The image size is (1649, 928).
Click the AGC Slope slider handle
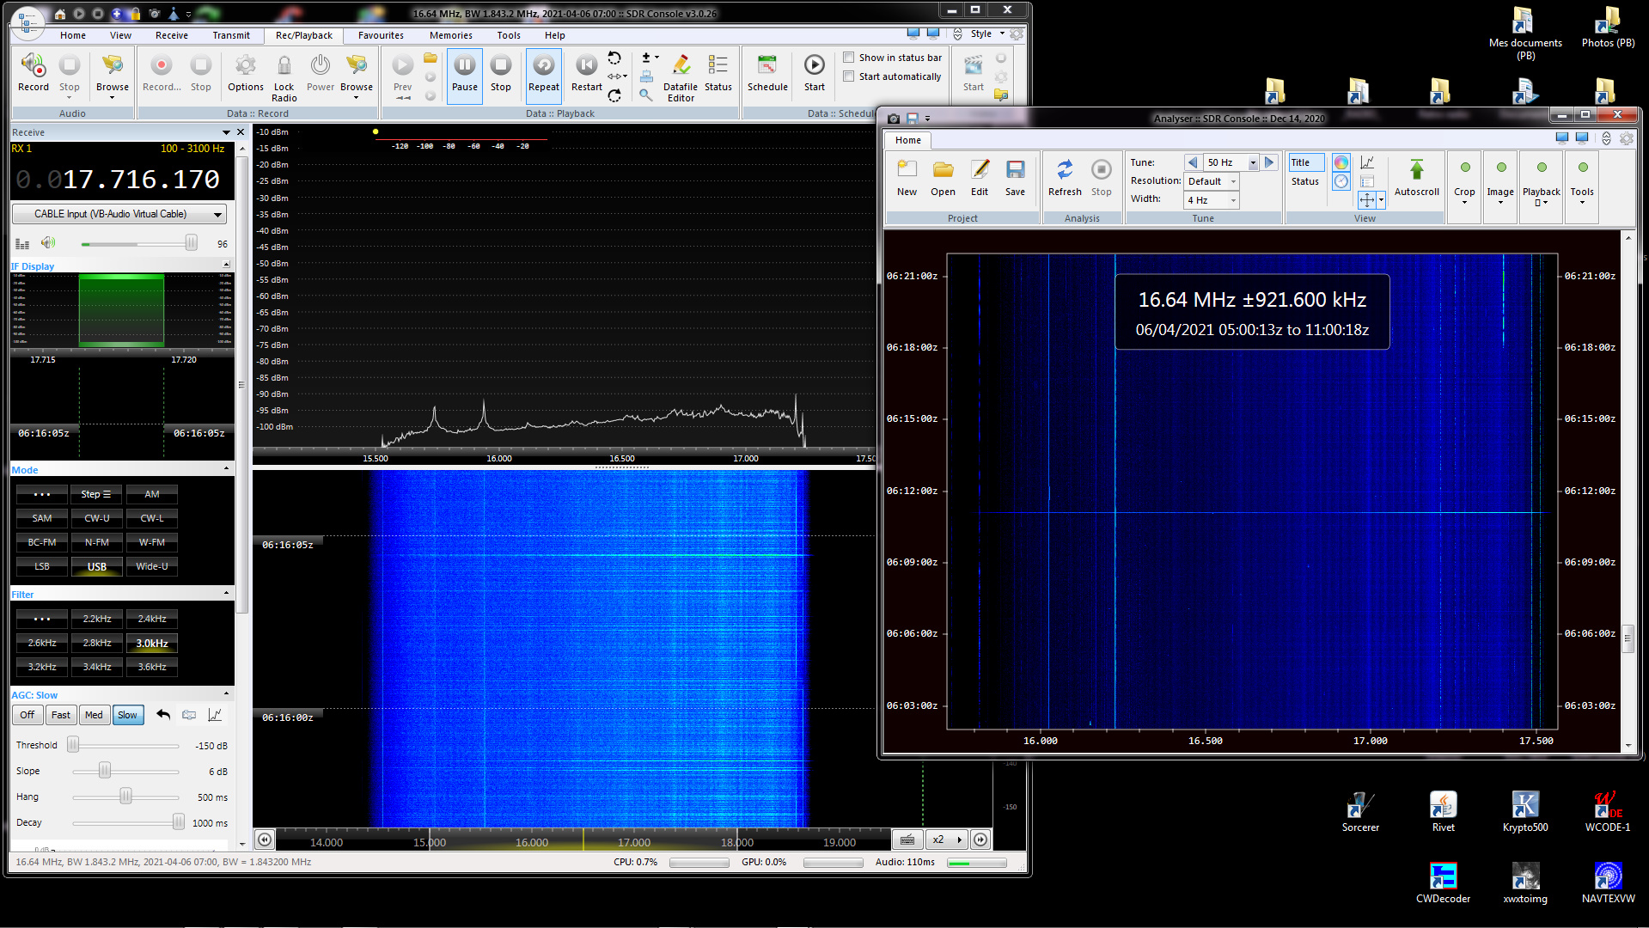[104, 771]
